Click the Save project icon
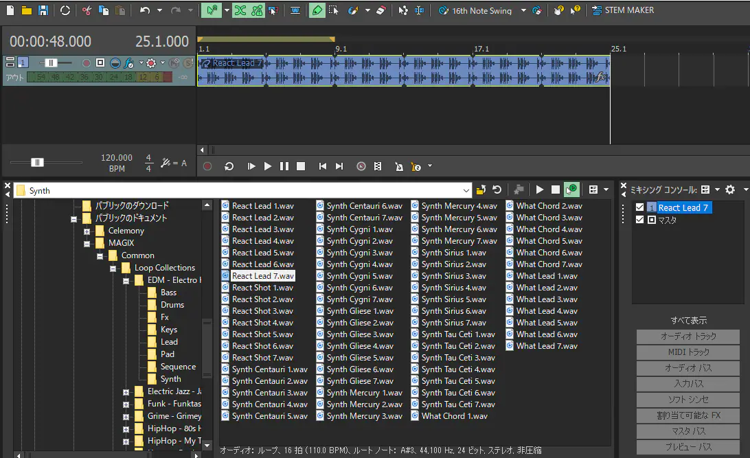 (43, 10)
